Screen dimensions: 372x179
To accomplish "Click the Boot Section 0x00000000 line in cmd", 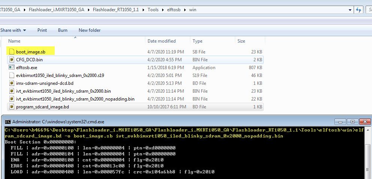I will [x=40, y=142].
